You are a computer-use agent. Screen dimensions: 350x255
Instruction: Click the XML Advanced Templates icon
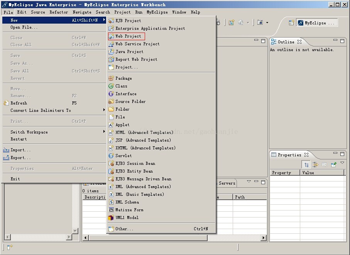111,187
